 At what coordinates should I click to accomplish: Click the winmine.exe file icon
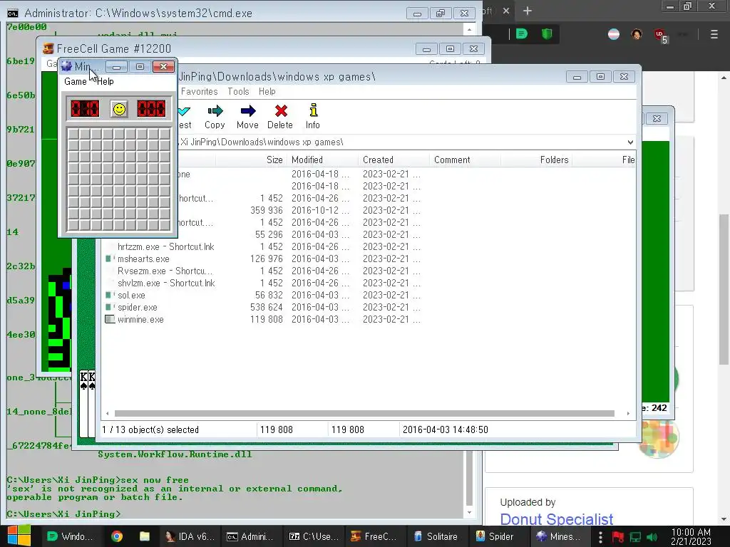click(110, 320)
